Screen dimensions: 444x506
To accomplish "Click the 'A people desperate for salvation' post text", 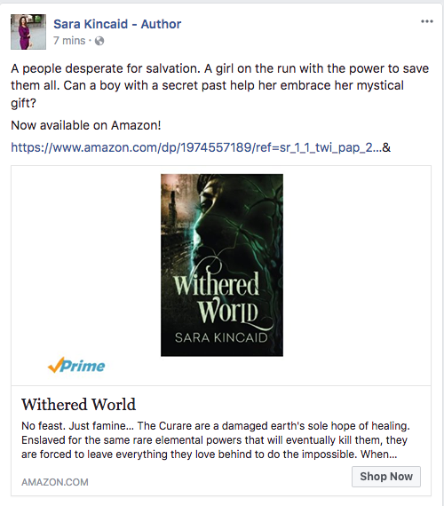I will click(x=220, y=86).
